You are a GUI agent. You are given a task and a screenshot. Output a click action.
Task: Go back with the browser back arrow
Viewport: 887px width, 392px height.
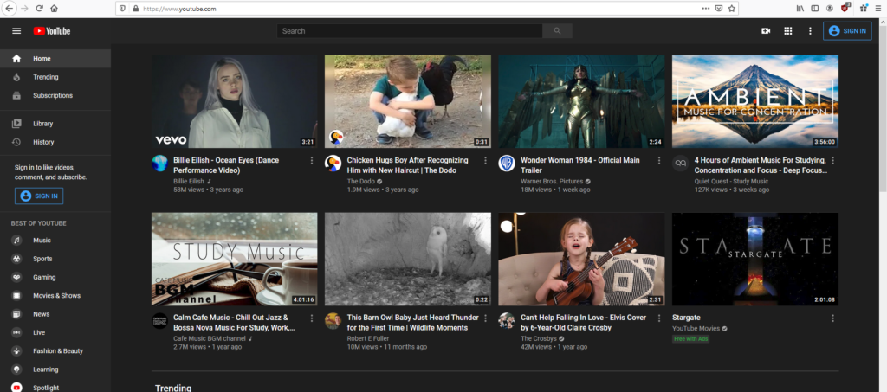[10, 9]
